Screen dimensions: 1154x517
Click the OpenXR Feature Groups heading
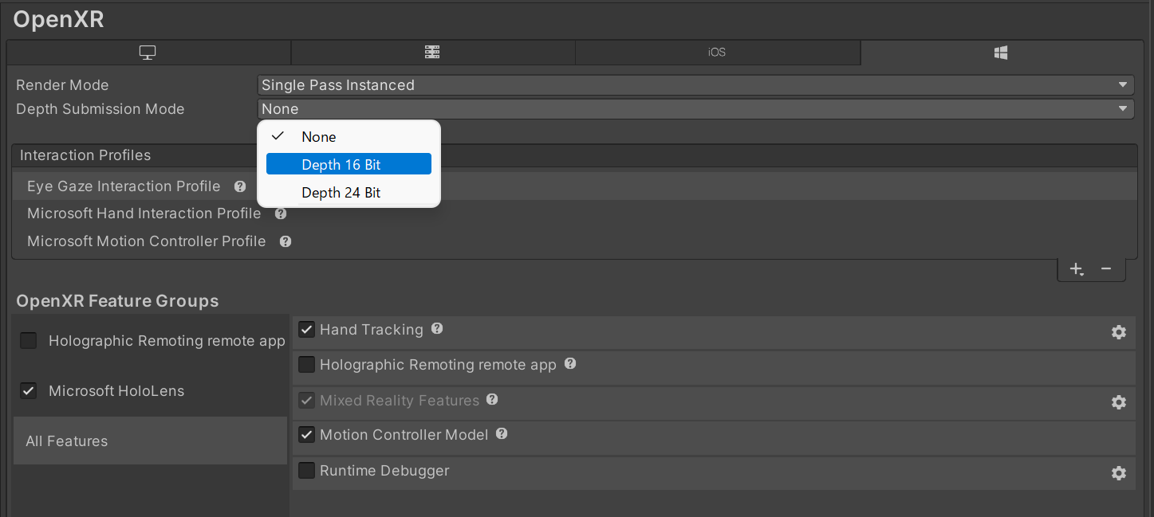[x=117, y=301]
